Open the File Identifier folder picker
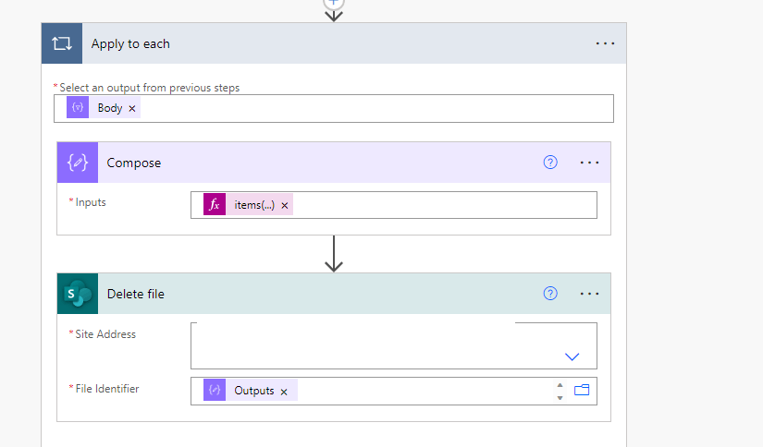Viewport: 763px width, 447px height. (582, 391)
